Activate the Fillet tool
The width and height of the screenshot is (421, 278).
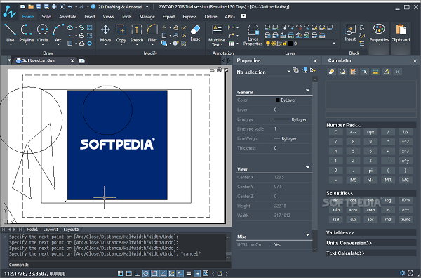(152, 33)
